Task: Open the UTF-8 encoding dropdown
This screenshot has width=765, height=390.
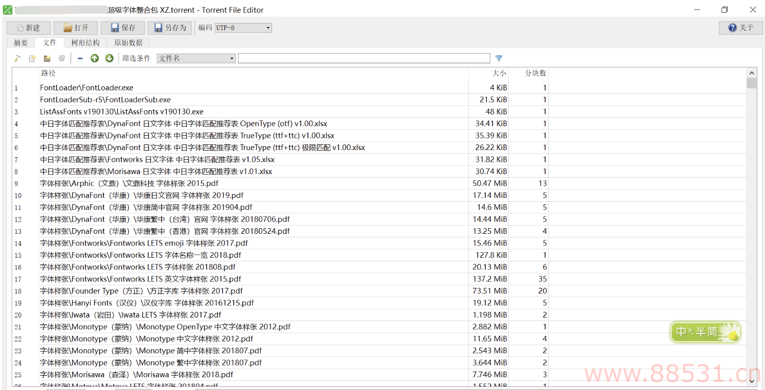Action: click(x=243, y=28)
